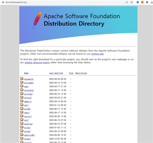The height and width of the screenshot is (143, 153).
Task: Click the folder icon beside accumulo/
Action: pyautogui.click(x=22, y=78)
